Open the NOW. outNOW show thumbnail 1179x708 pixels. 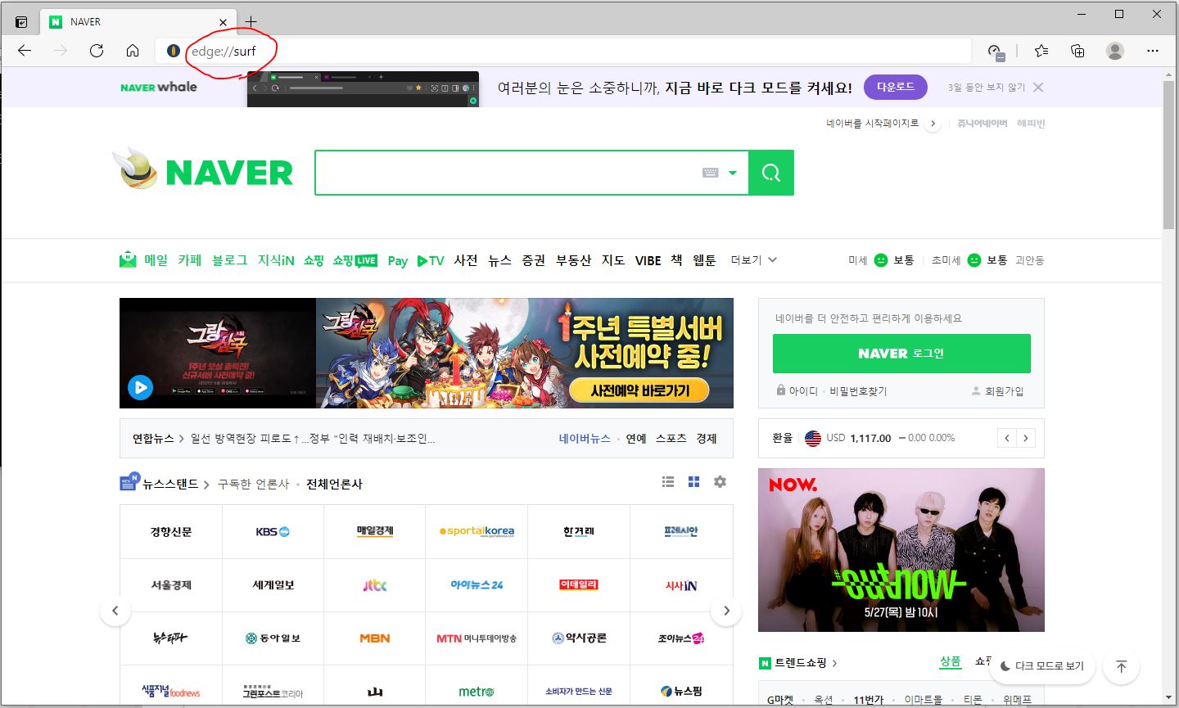pos(901,550)
